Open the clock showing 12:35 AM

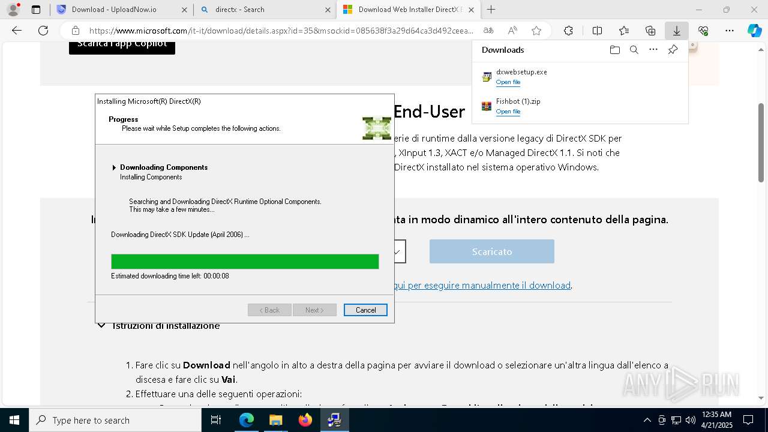[716, 420]
